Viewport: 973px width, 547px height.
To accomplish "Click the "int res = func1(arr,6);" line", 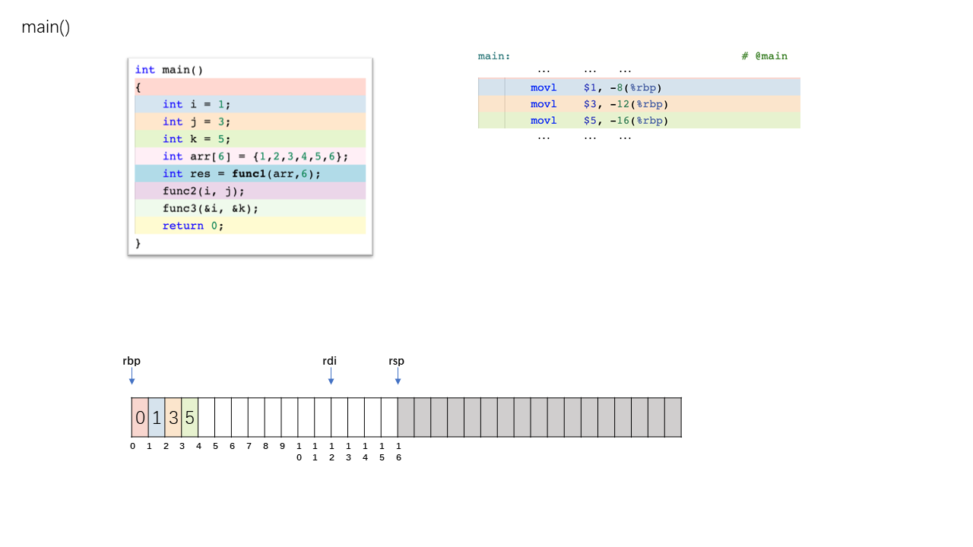I will coord(250,174).
